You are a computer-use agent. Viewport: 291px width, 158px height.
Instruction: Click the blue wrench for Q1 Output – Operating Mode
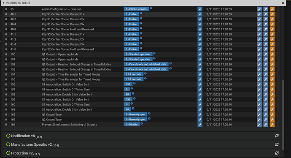pos(200,54)
